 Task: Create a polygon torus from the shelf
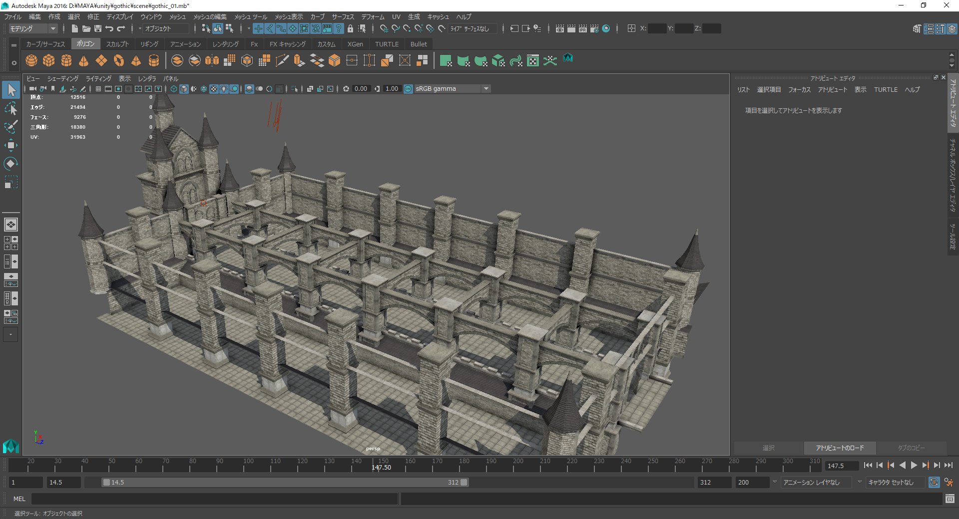118,61
